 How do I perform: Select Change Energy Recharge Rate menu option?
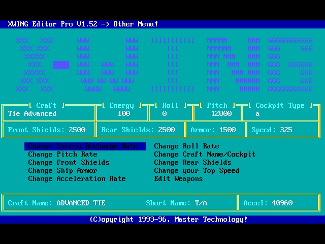point(83,146)
